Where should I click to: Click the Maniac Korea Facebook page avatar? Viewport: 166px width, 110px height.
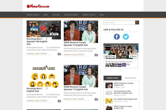click(108, 48)
